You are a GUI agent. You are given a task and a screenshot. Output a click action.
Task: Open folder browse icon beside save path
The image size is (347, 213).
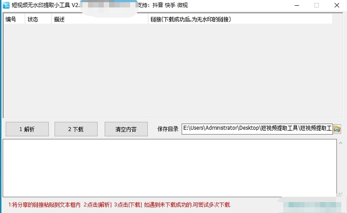click(x=337, y=129)
